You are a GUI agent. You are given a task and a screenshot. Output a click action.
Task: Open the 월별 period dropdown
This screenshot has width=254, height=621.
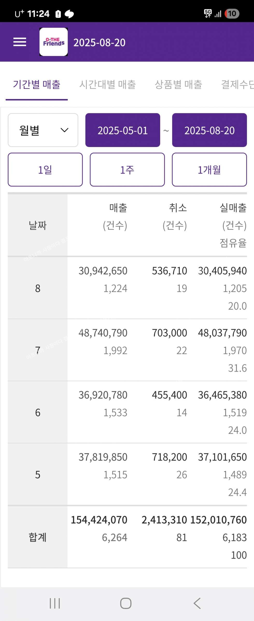pos(43,130)
